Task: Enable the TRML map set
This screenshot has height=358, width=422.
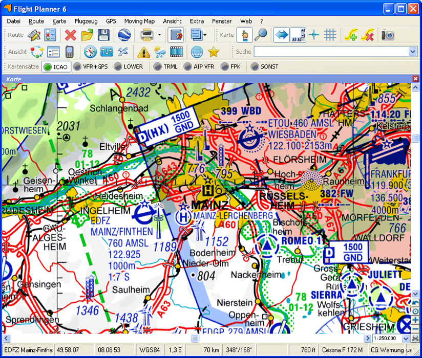Action: [165, 66]
